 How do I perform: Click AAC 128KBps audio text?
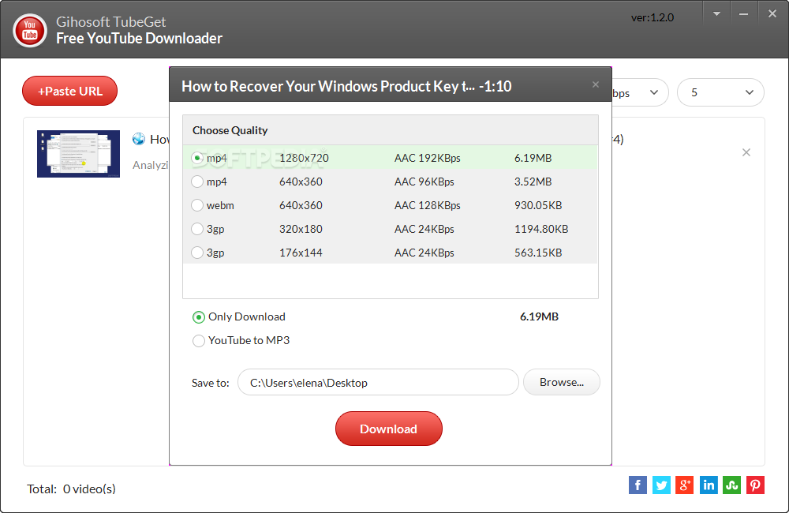click(427, 205)
